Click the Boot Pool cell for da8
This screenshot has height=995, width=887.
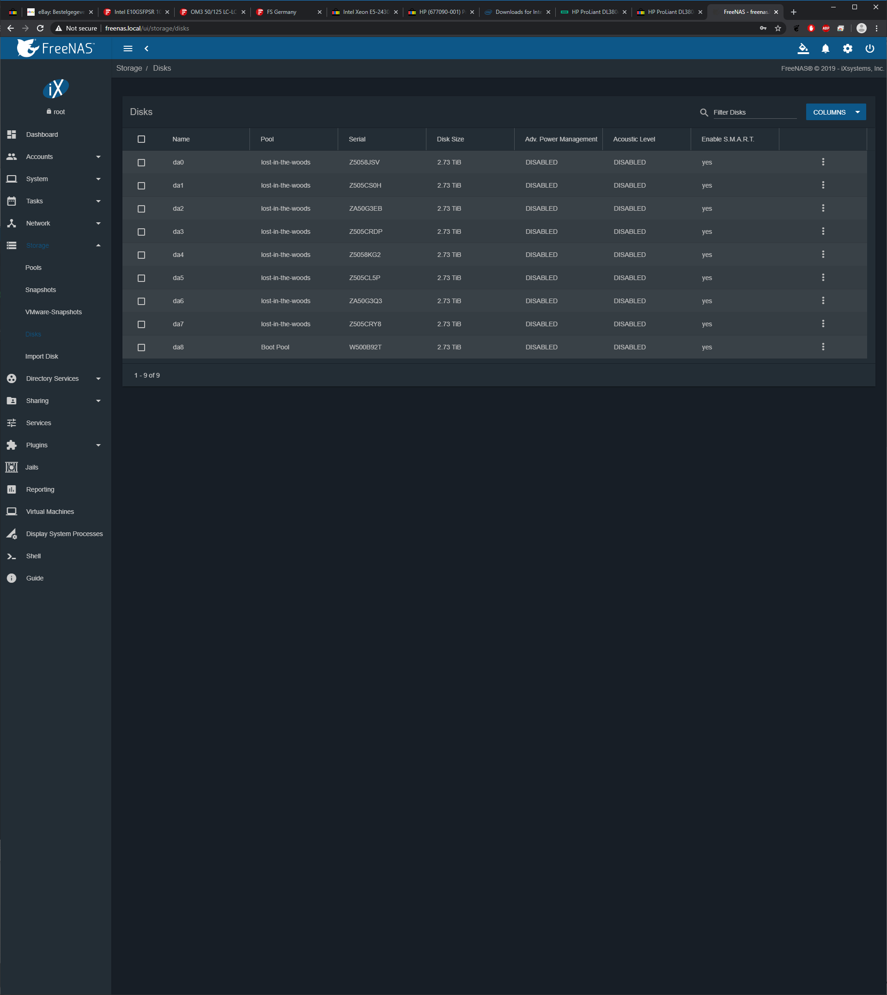275,347
